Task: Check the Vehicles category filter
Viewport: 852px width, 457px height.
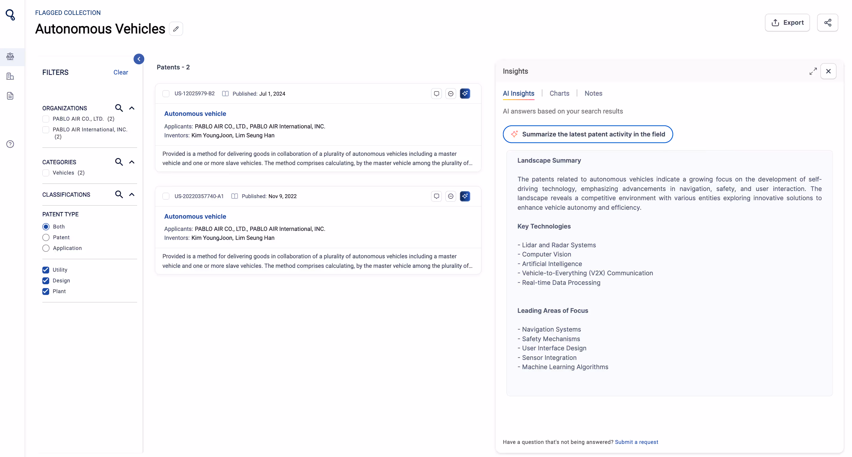Action: click(x=46, y=173)
